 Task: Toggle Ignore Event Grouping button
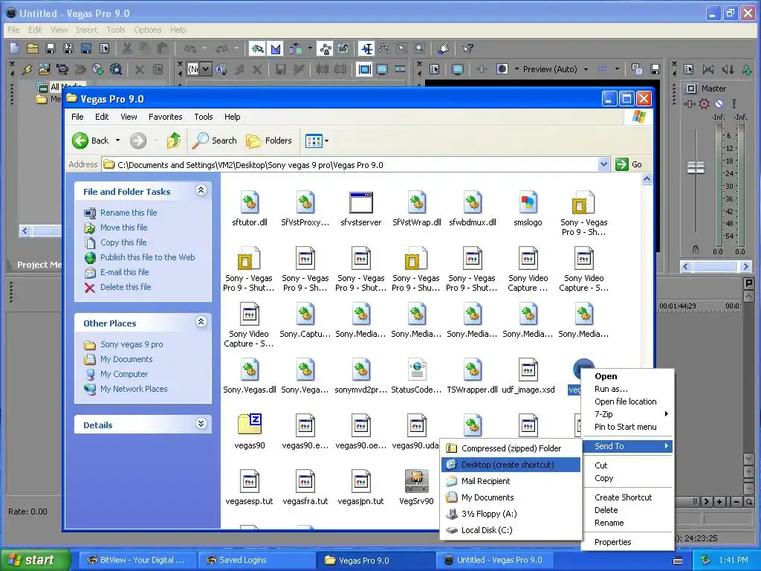pos(343,48)
